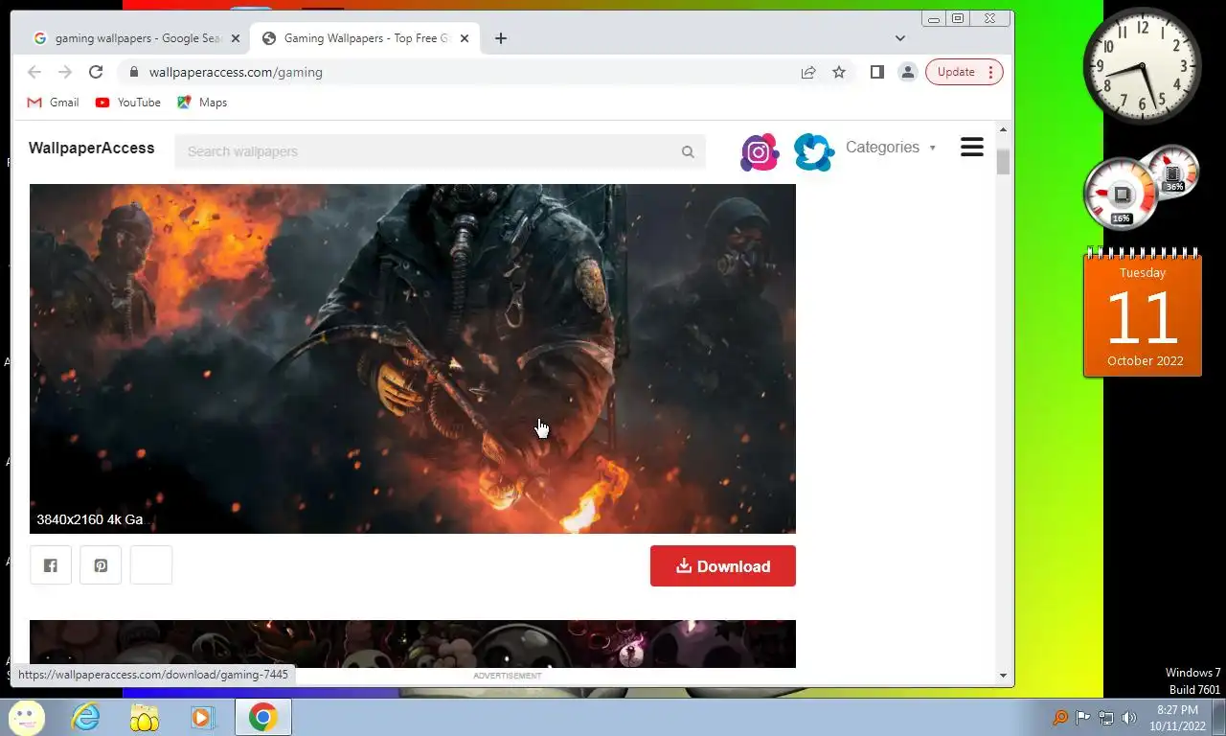Image resolution: width=1226 pixels, height=736 pixels.
Task: Pin wallpaper on Pinterest
Action: coord(101,565)
